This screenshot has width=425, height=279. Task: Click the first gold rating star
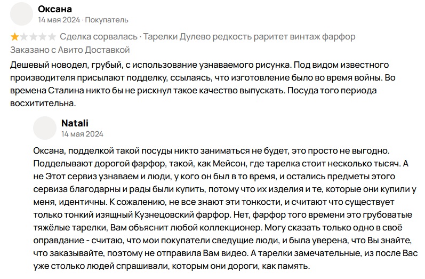click(14, 37)
